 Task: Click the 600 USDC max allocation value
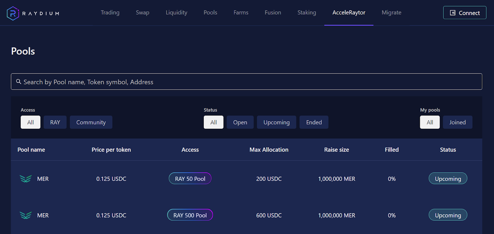pyautogui.click(x=269, y=215)
